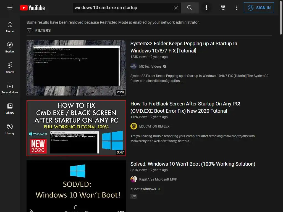Open title Solved: Windows 10 Won't Boot

coord(193,164)
